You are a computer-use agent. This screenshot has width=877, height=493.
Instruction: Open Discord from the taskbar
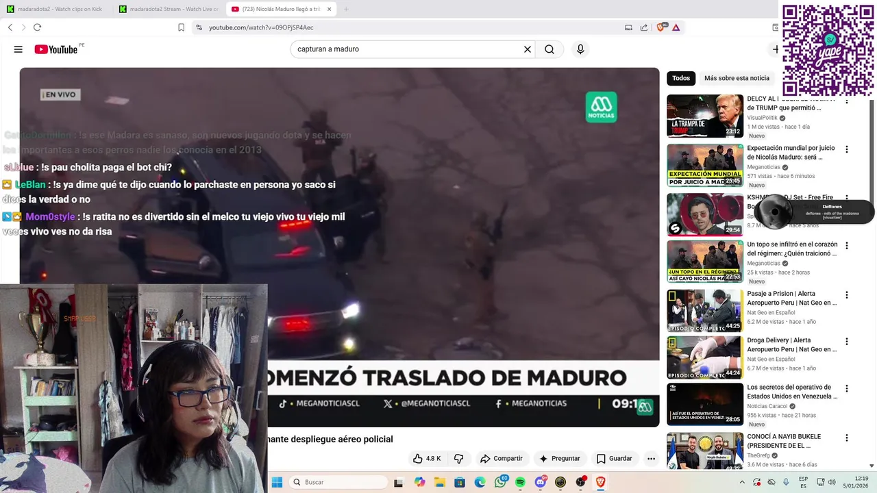(x=541, y=482)
